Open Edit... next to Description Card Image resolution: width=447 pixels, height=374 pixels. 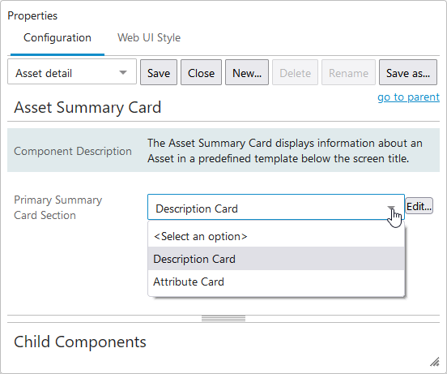point(419,206)
